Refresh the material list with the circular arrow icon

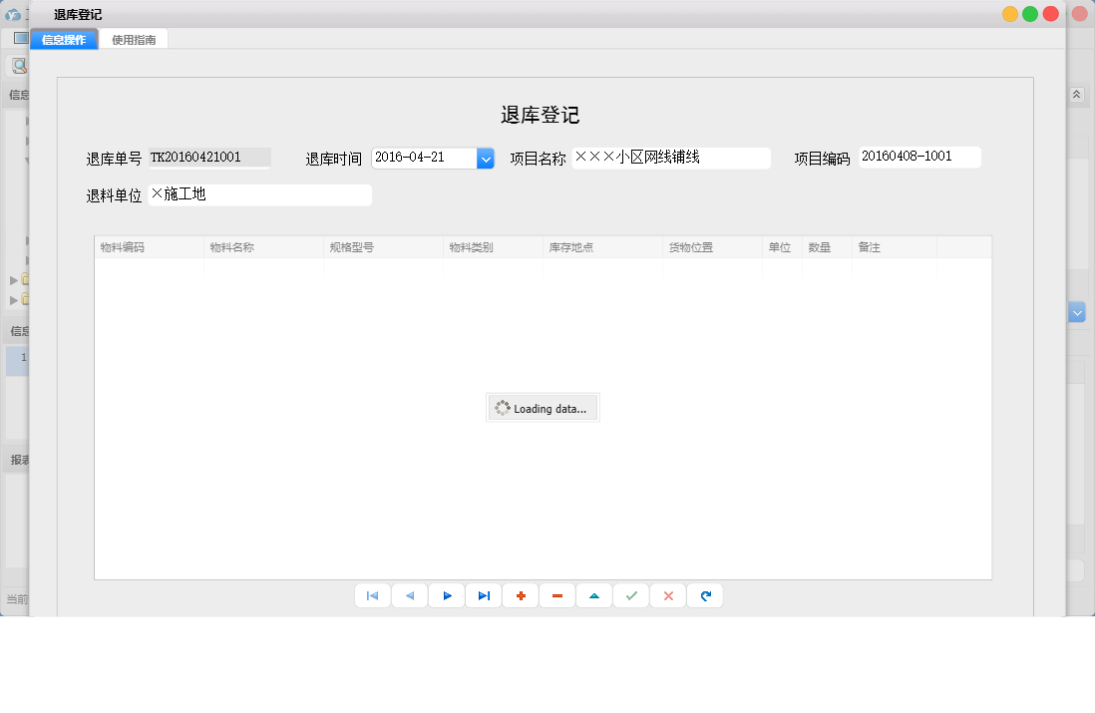click(x=704, y=595)
